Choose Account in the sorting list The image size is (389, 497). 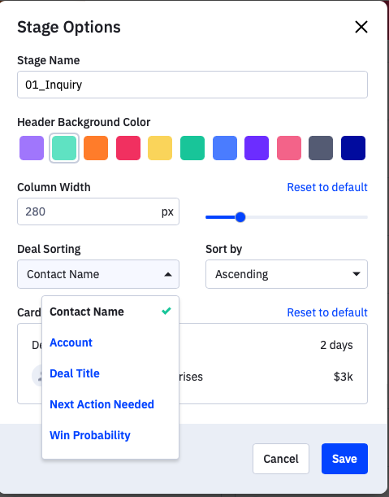[x=71, y=342]
